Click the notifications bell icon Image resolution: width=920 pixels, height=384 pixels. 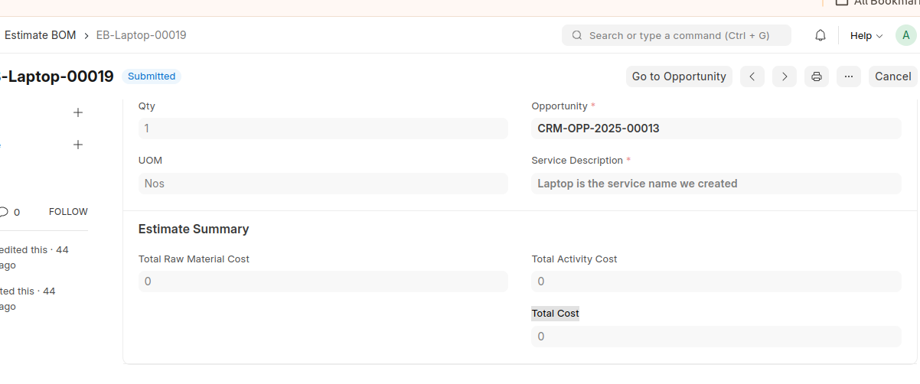(x=820, y=35)
